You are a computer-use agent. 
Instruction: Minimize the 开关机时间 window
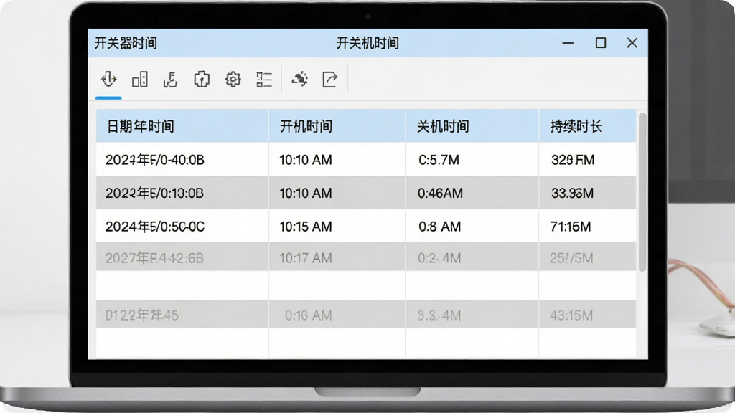(568, 43)
